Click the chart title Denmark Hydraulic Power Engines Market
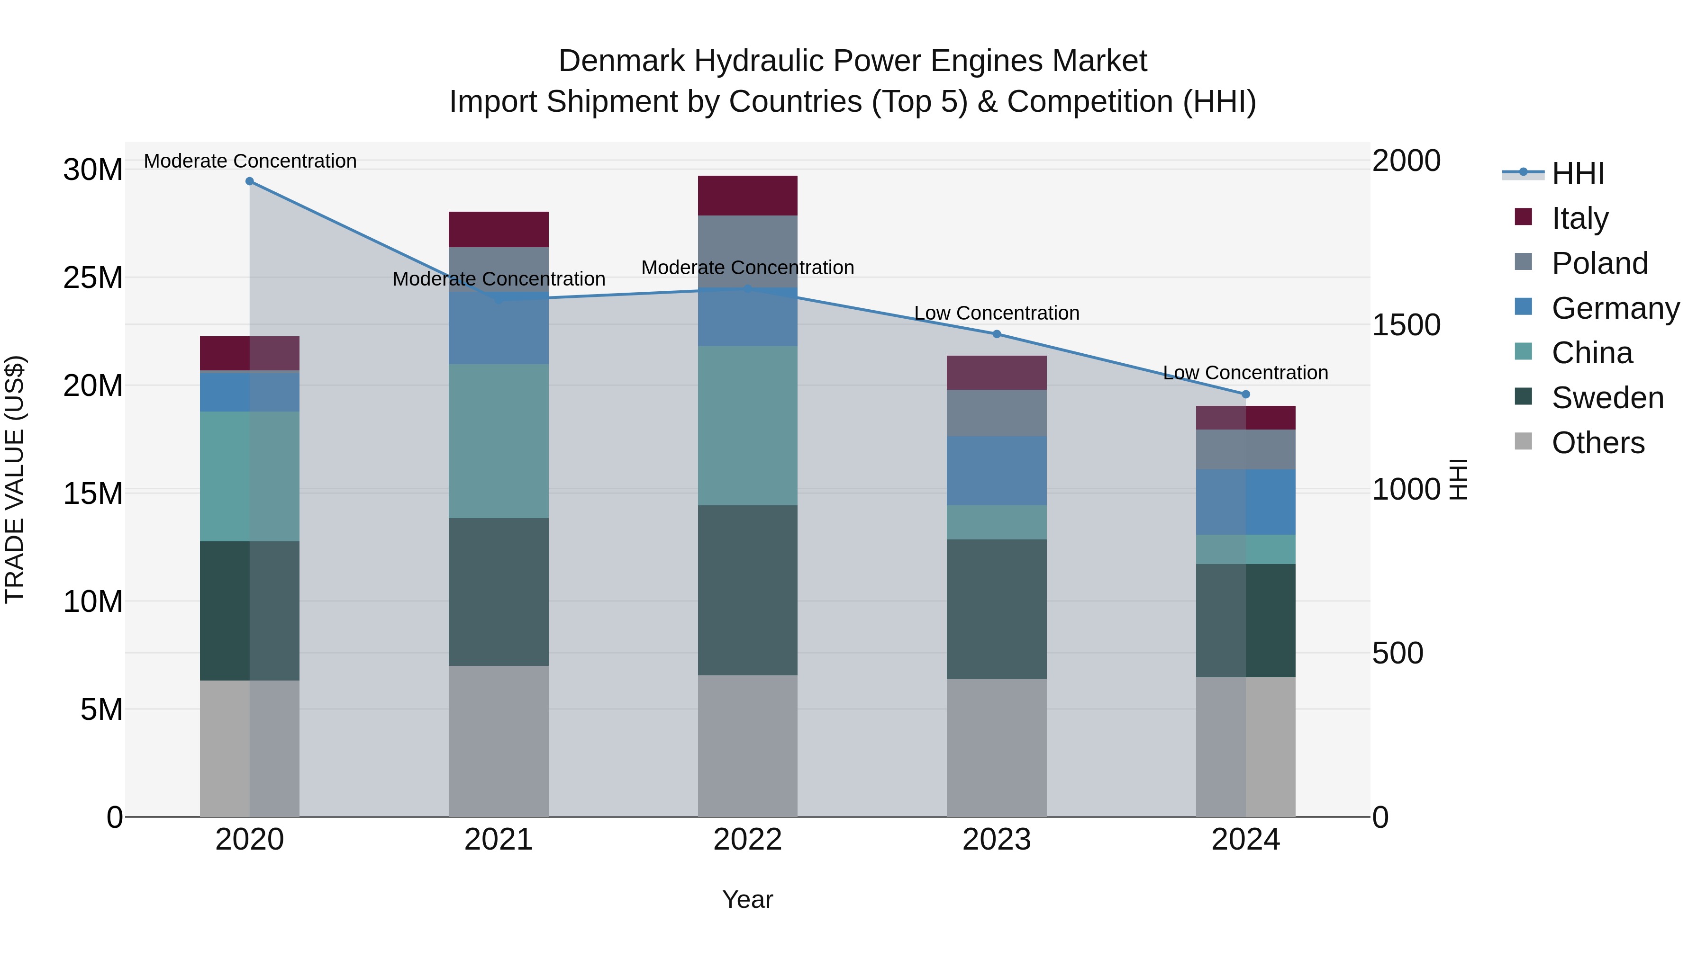Screen dimensions: 1706x959 (x=853, y=61)
